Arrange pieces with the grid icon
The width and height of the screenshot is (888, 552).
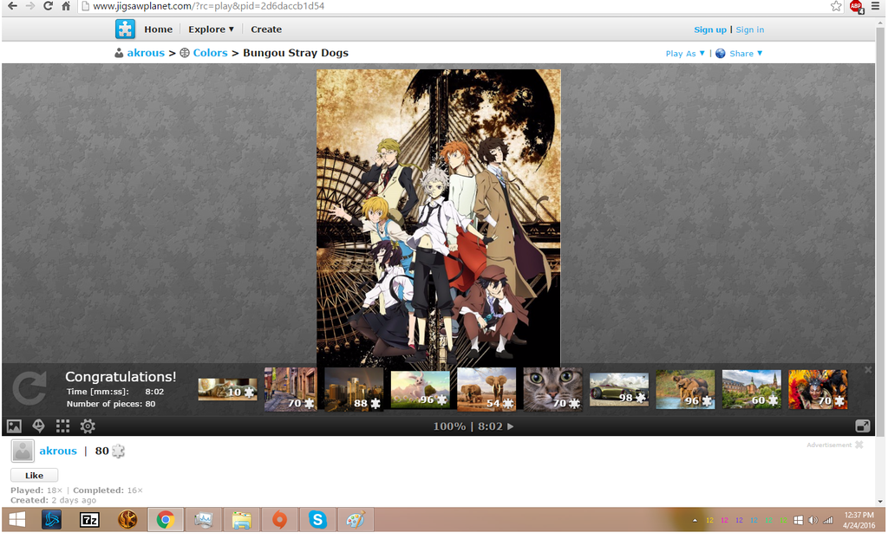[62, 425]
